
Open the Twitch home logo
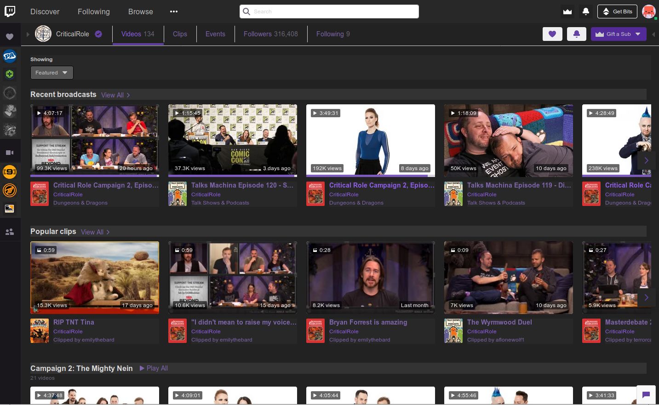click(x=10, y=11)
